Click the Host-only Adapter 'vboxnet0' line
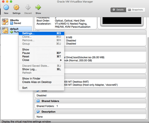 tap(91, 85)
